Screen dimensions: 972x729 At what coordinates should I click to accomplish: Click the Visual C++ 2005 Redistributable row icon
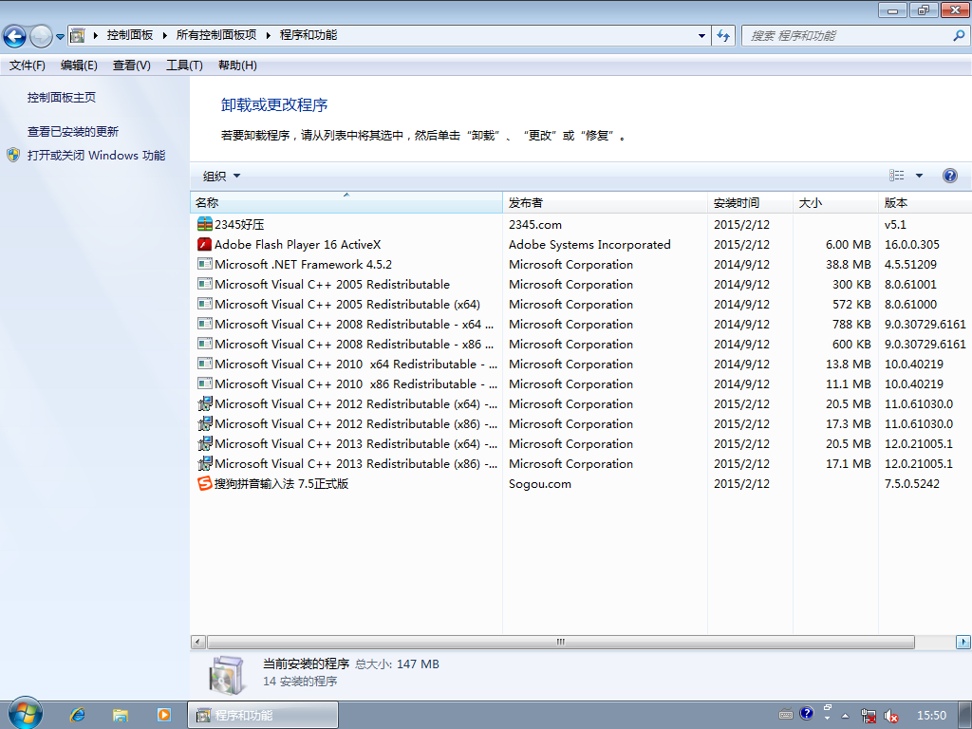pyautogui.click(x=205, y=284)
